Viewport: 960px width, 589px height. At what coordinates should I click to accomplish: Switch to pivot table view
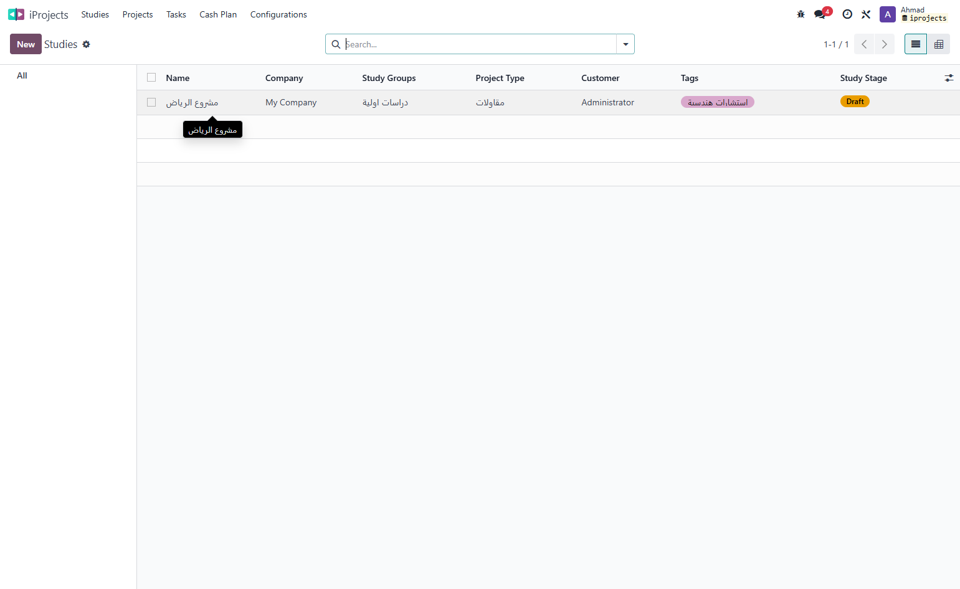939,44
